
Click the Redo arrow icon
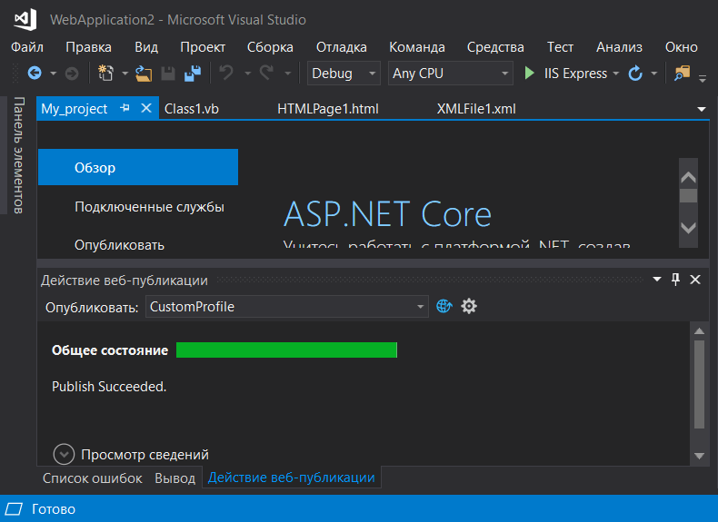coord(266,73)
